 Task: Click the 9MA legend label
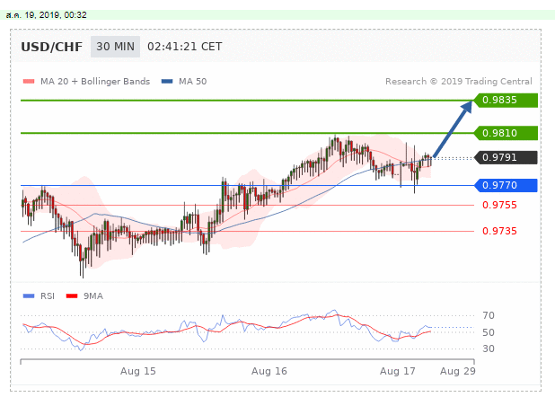[93, 296]
